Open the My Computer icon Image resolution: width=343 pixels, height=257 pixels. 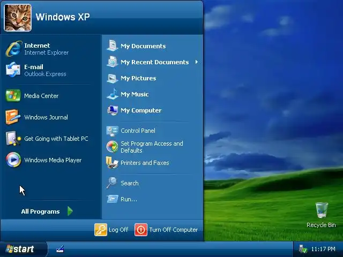[x=112, y=110]
